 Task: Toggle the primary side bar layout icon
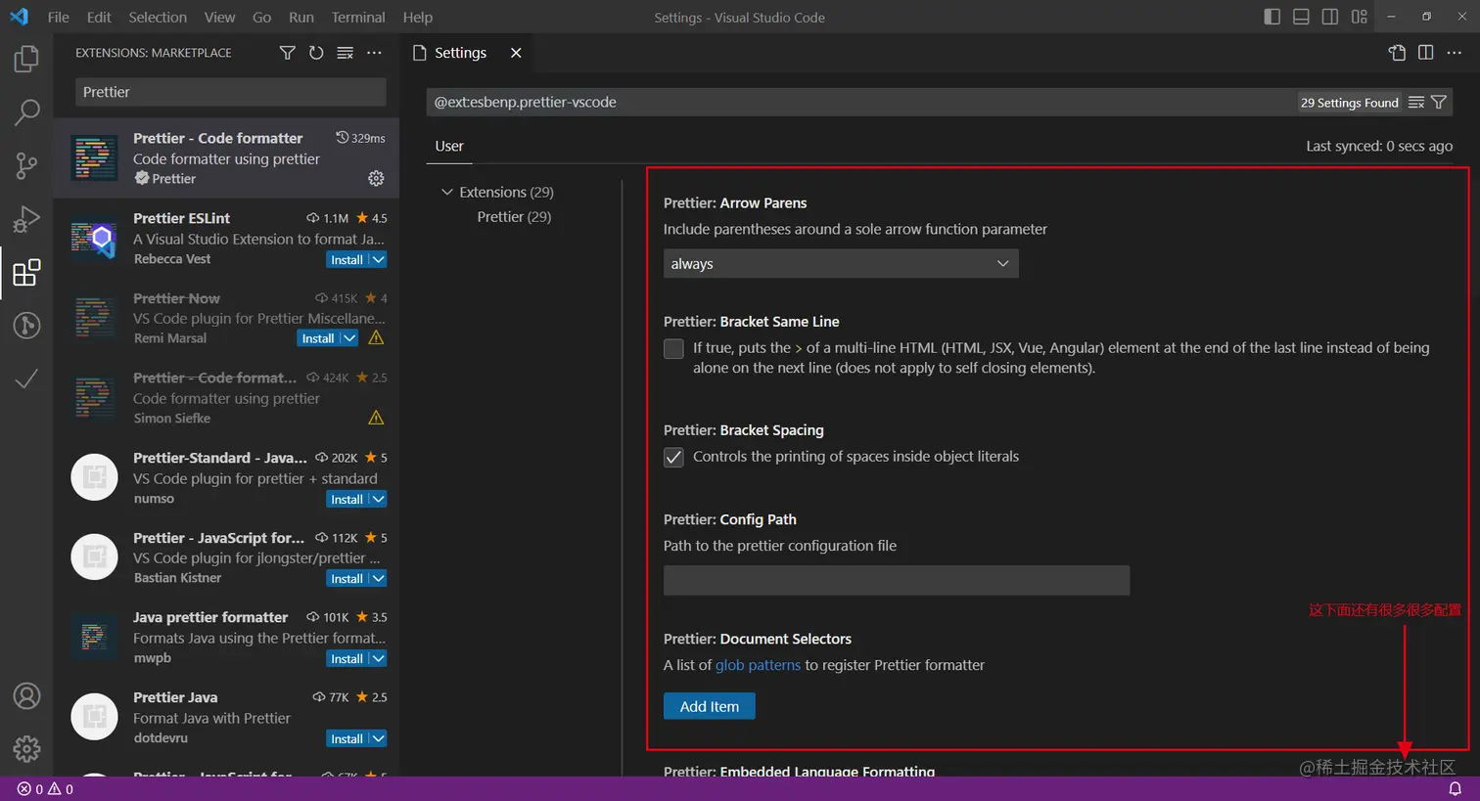[1272, 17]
